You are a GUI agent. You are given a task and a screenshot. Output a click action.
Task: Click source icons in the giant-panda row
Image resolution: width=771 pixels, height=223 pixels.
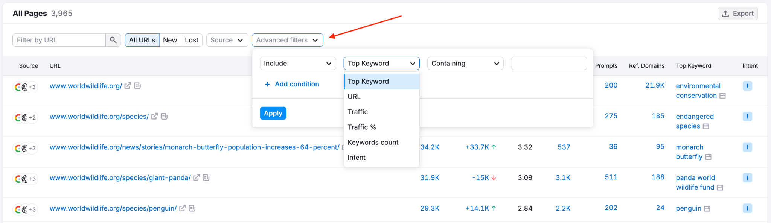pyautogui.click(x=25, y=179)
